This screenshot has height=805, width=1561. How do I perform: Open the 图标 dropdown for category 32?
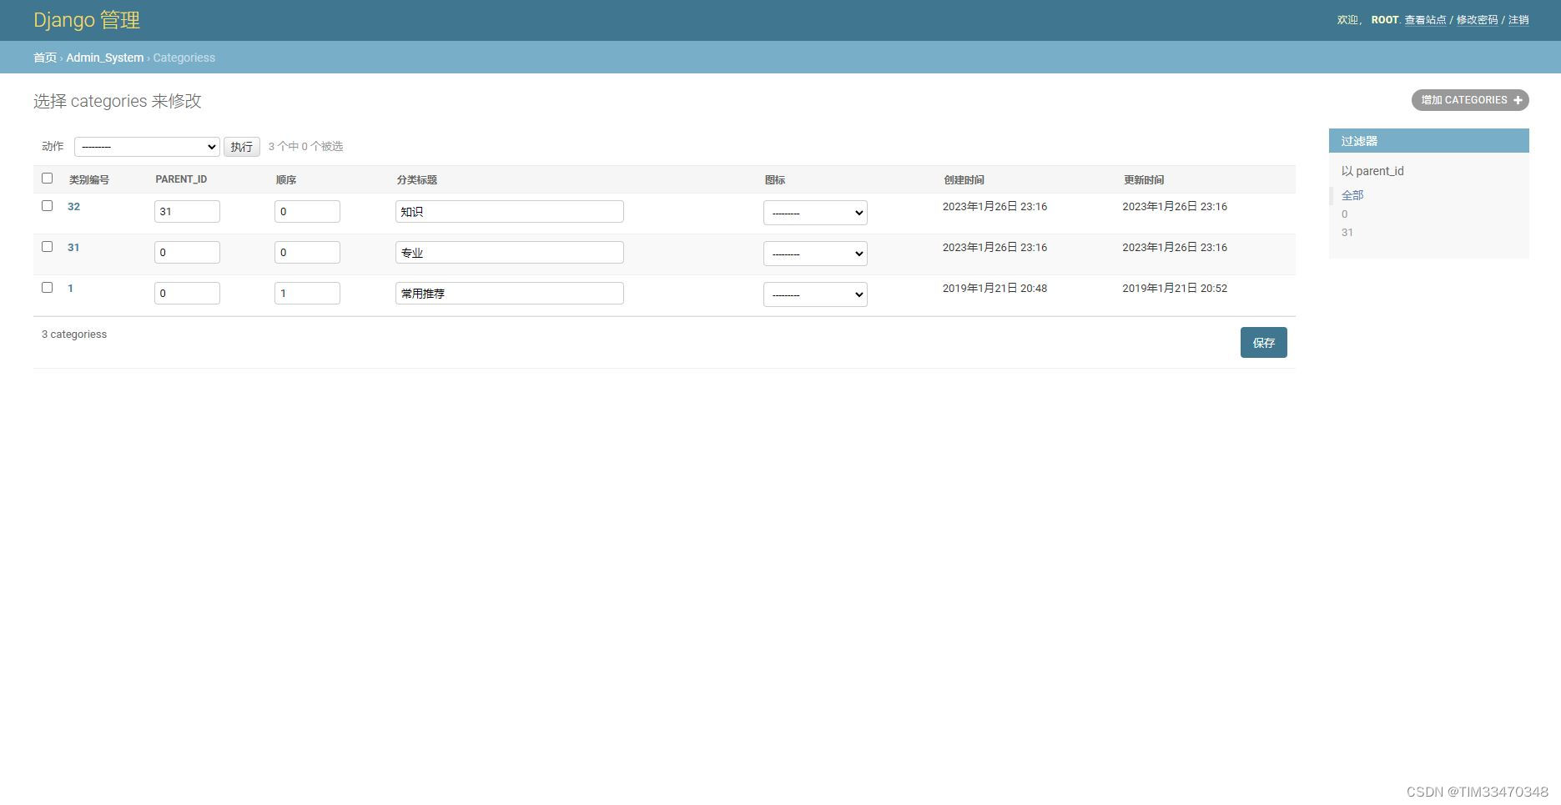pos(815,213)
